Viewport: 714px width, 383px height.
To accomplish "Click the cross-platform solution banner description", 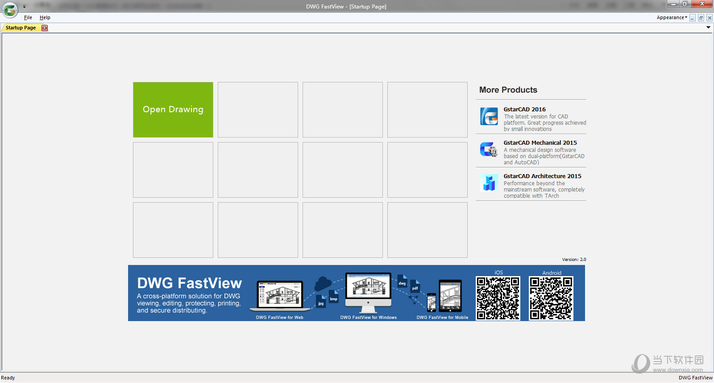I will coord(189,303).
